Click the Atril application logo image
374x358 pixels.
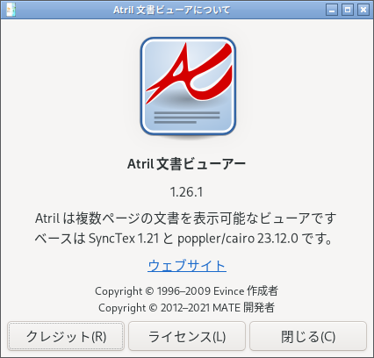[188, 87]
